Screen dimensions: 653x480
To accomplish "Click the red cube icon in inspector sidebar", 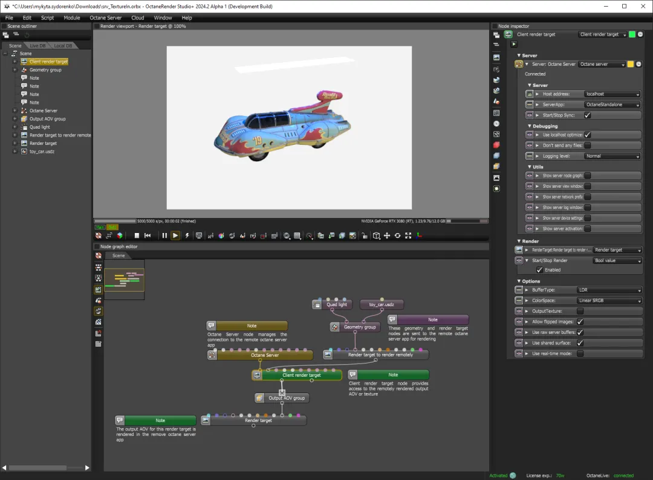I will pyautogui.click(x=496, y=145).
